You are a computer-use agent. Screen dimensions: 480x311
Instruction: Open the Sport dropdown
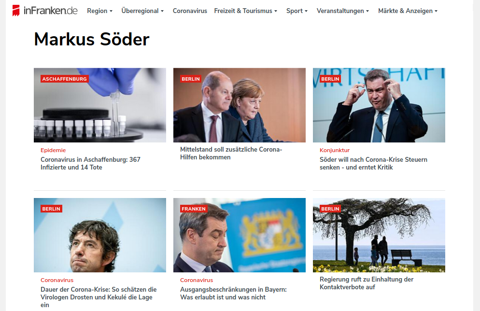(x=297, y=11)
